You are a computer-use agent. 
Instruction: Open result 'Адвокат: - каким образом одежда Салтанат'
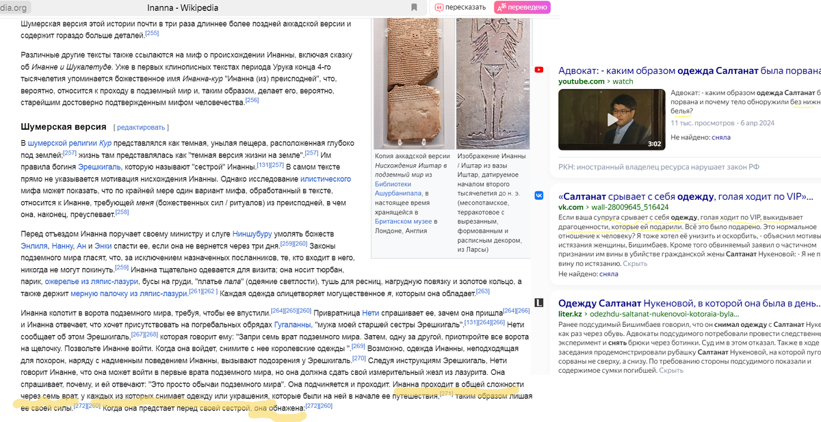coord(689,70)
